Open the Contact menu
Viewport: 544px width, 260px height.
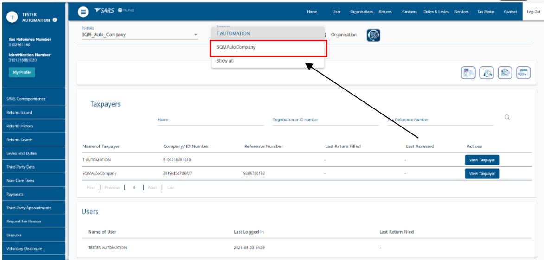tap(510, 12)
